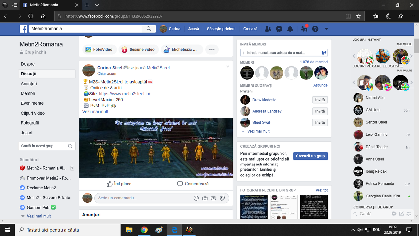Viewport: 419px width, 236px height.
Task: Go to Acasă in the top bar
Action: coord(193,29)
